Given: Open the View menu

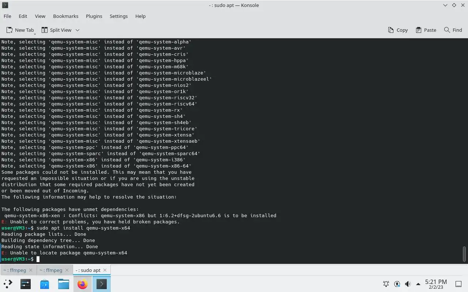Looking at the screenshot, I should 40,16.
